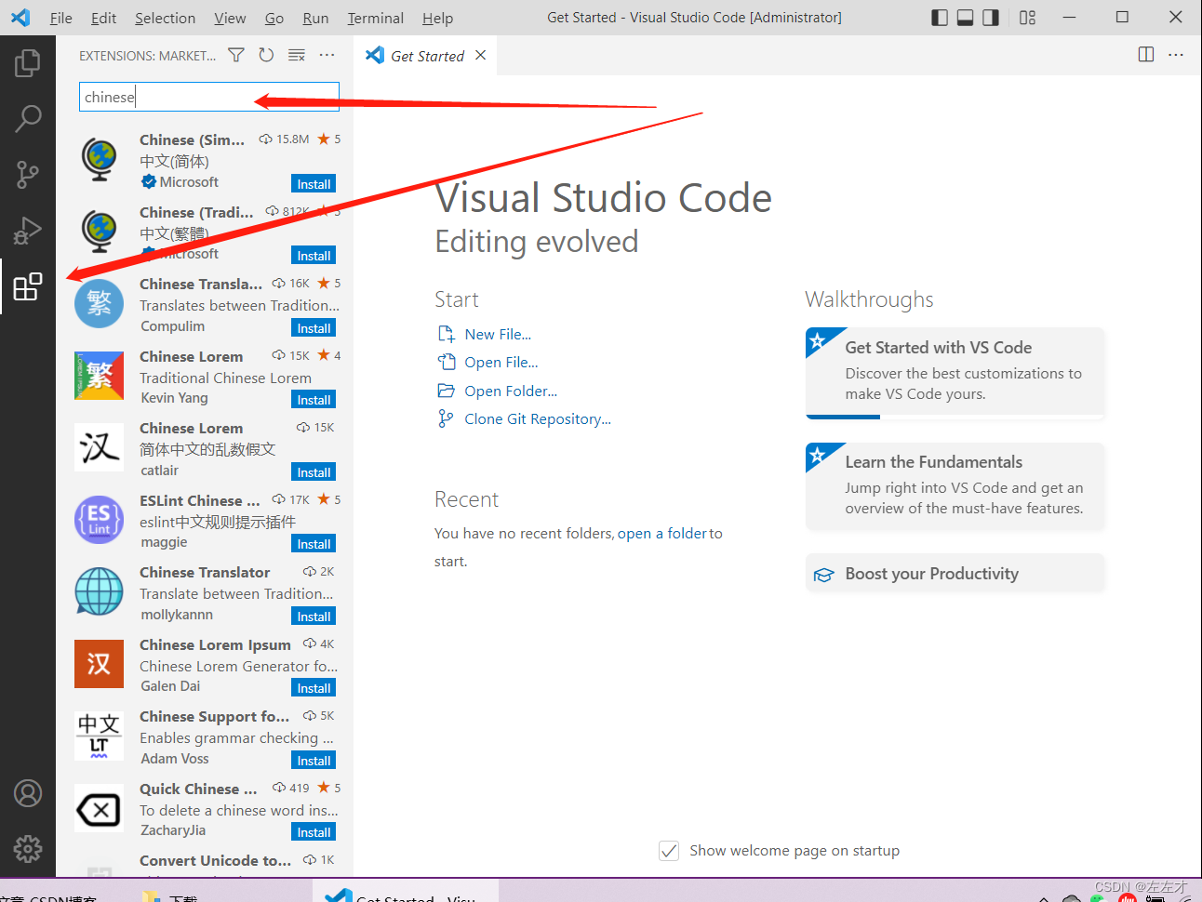Image resolution: width=1202 pixels, height=902 pixels.
Task: Open the Accounts menu icon
Action: [28, 793]
